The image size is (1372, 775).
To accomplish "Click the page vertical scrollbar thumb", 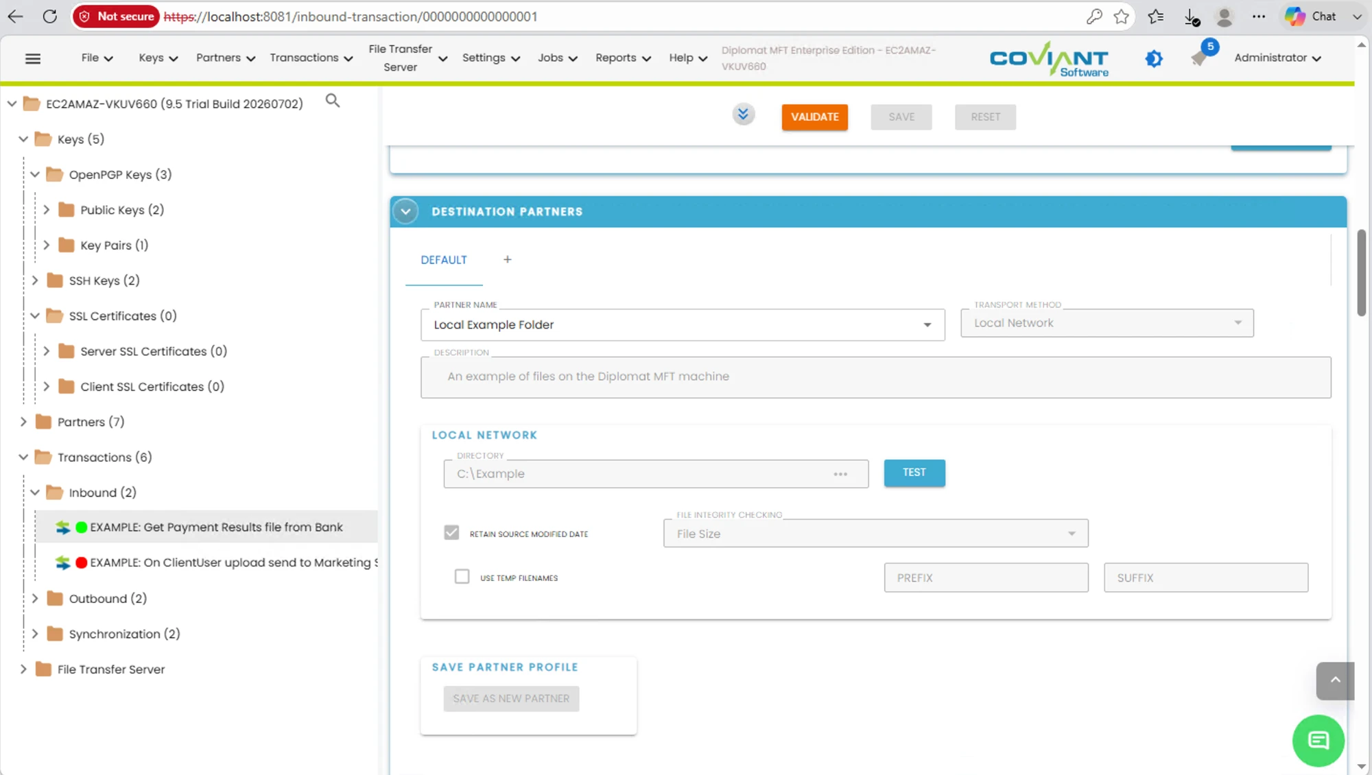I will [1361, 273].
